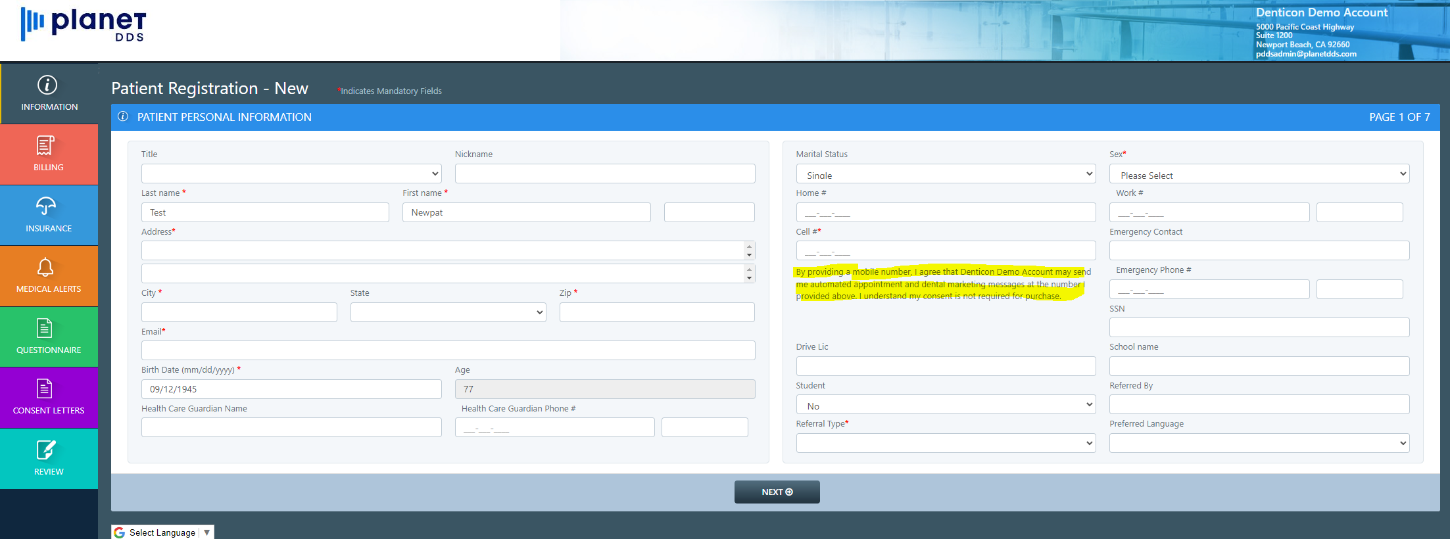This screenshot has height=539, width=1450.
Task: Open the Billing receipt icon
Action: pos(45,145)
